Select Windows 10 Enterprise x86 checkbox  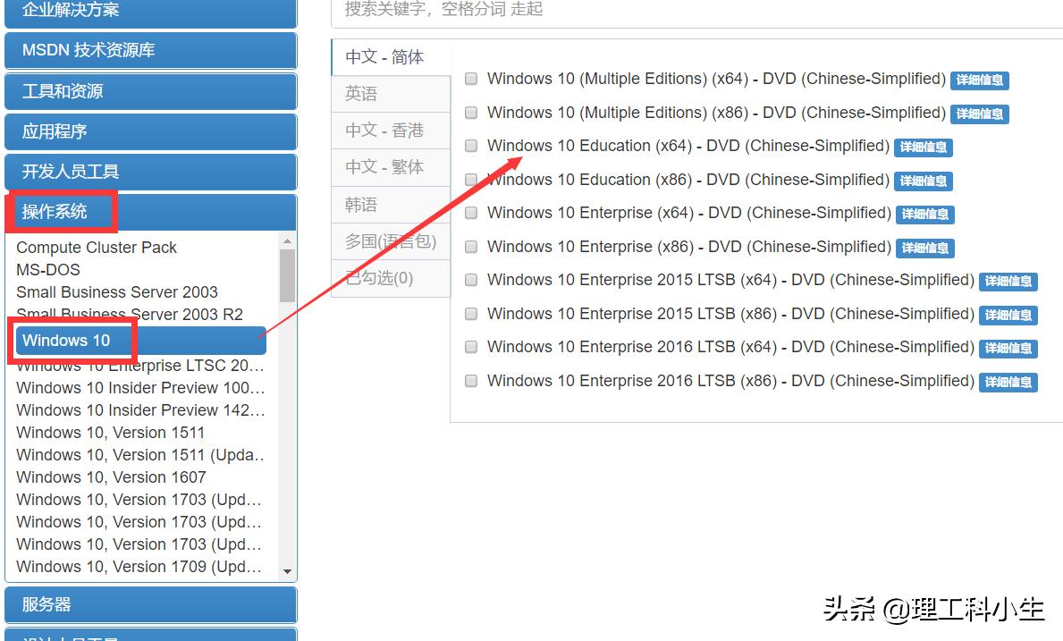coord(471,247)
